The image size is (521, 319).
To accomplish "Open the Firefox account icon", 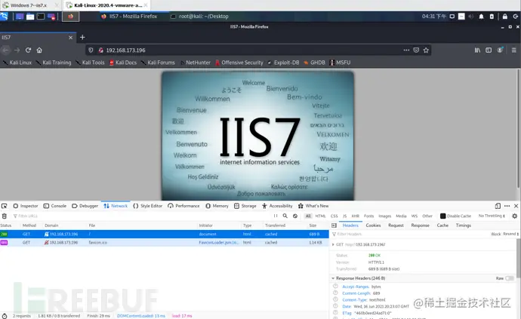I will click(x=500, y=50).
